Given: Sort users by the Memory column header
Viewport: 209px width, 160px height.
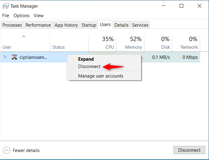Looking at the screenshot, I should click(130, 43).
